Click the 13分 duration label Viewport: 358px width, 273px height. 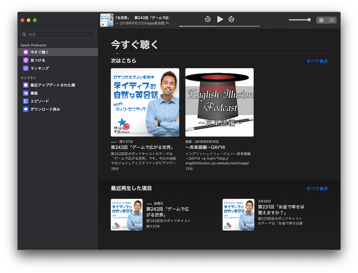[189, 169]
